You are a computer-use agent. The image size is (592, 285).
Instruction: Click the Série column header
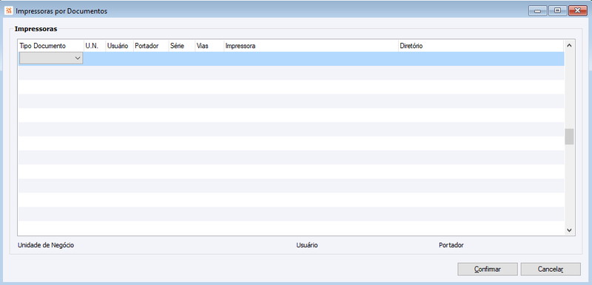tap(181, 46)
